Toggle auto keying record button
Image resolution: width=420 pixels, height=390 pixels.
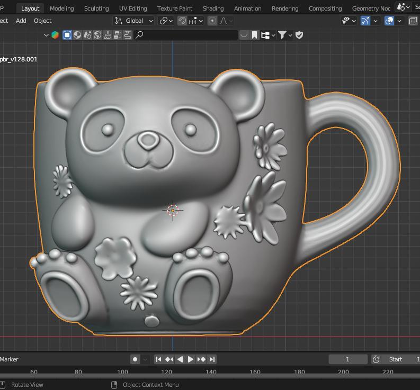point(135,359)
